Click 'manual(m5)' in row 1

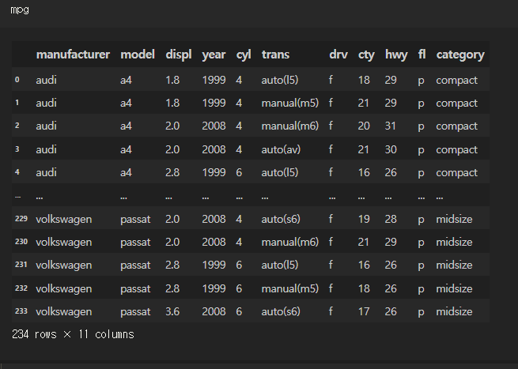290,103
